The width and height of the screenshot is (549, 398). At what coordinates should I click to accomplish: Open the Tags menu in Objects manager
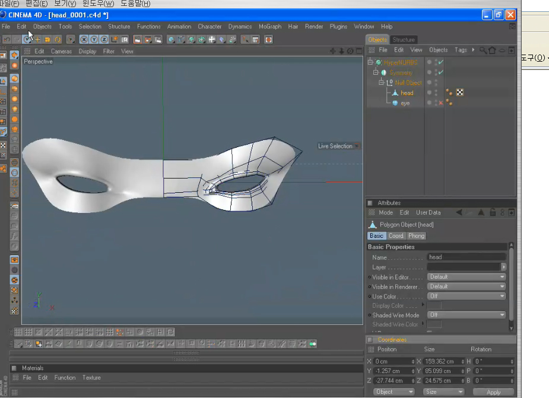[461, 50]
